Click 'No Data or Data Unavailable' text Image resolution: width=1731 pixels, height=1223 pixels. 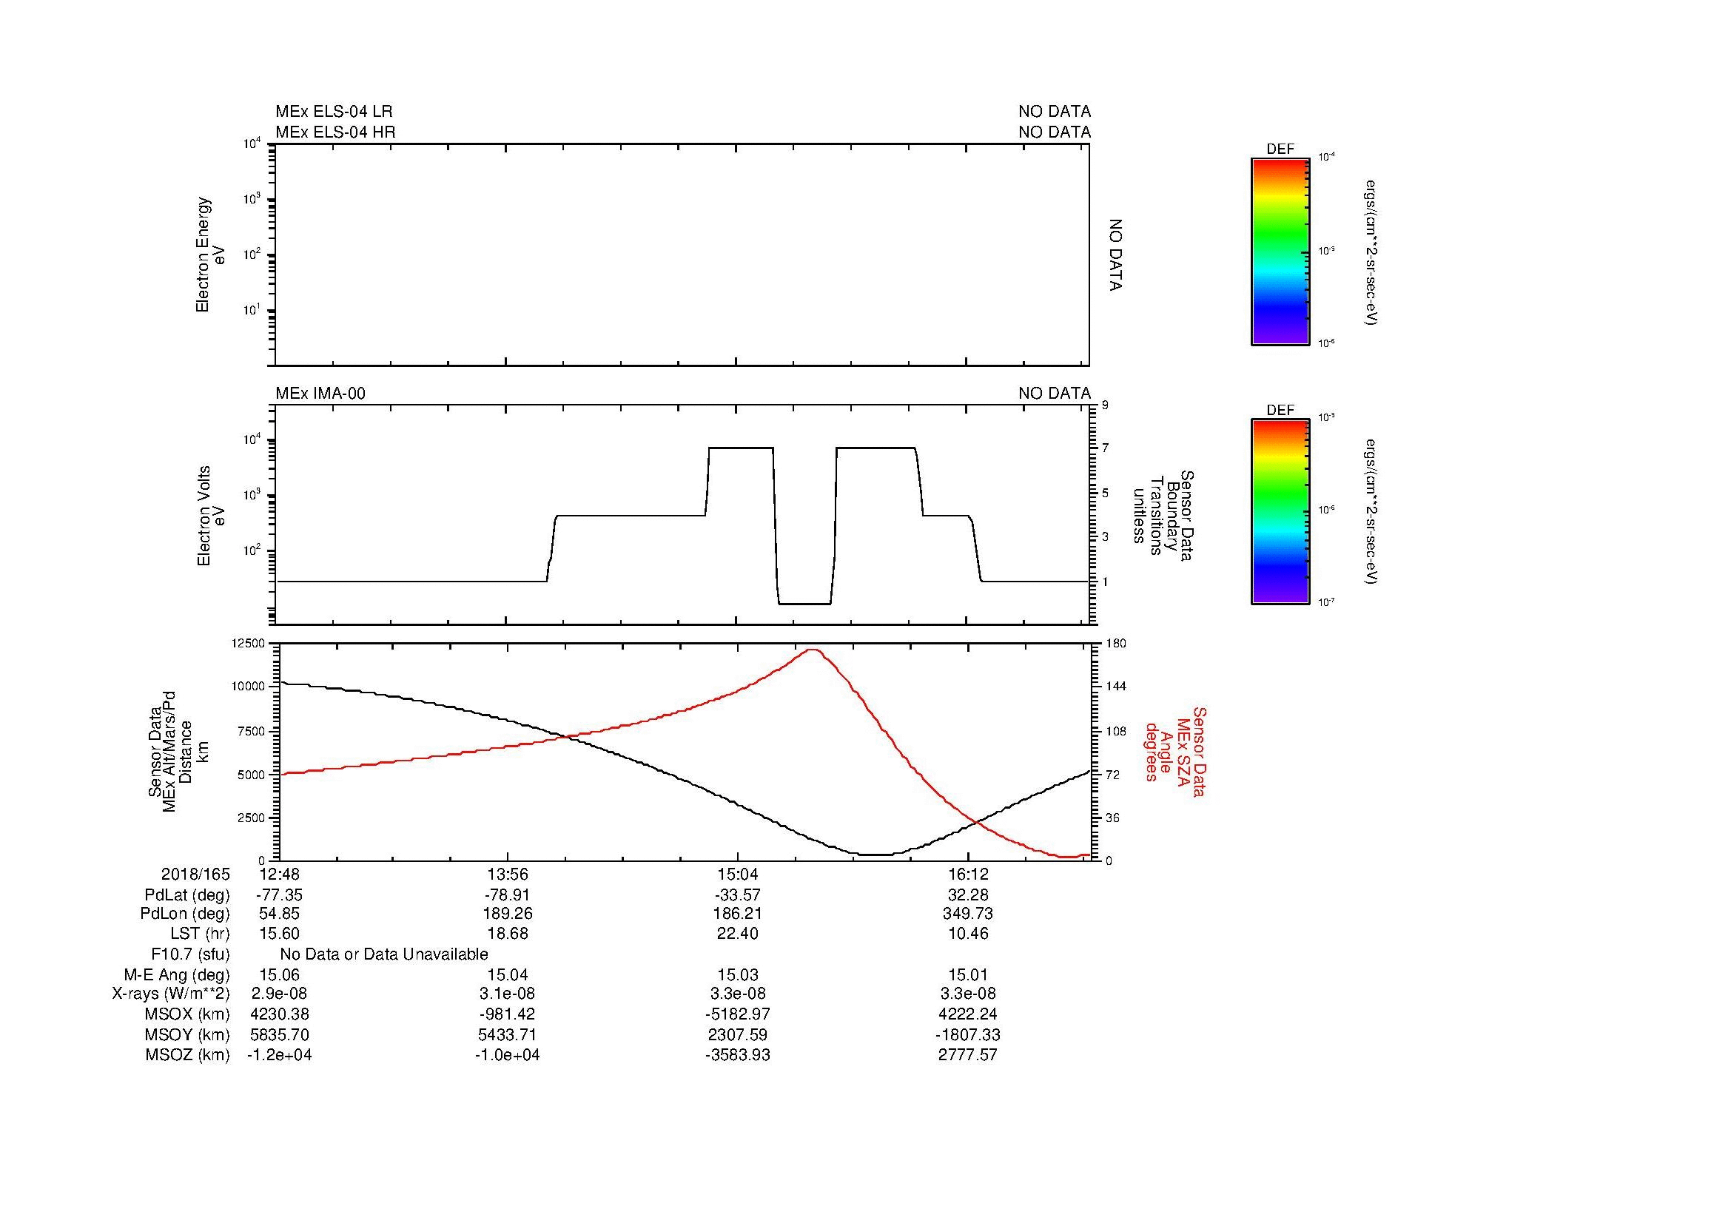pos(384,954)
